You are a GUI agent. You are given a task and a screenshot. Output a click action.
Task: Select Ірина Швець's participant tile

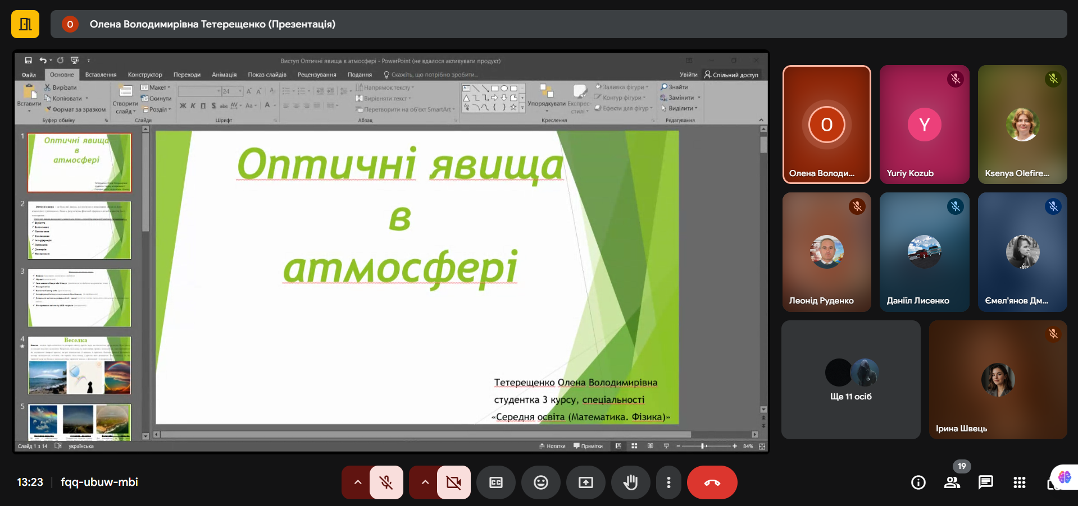pos(998,380)
